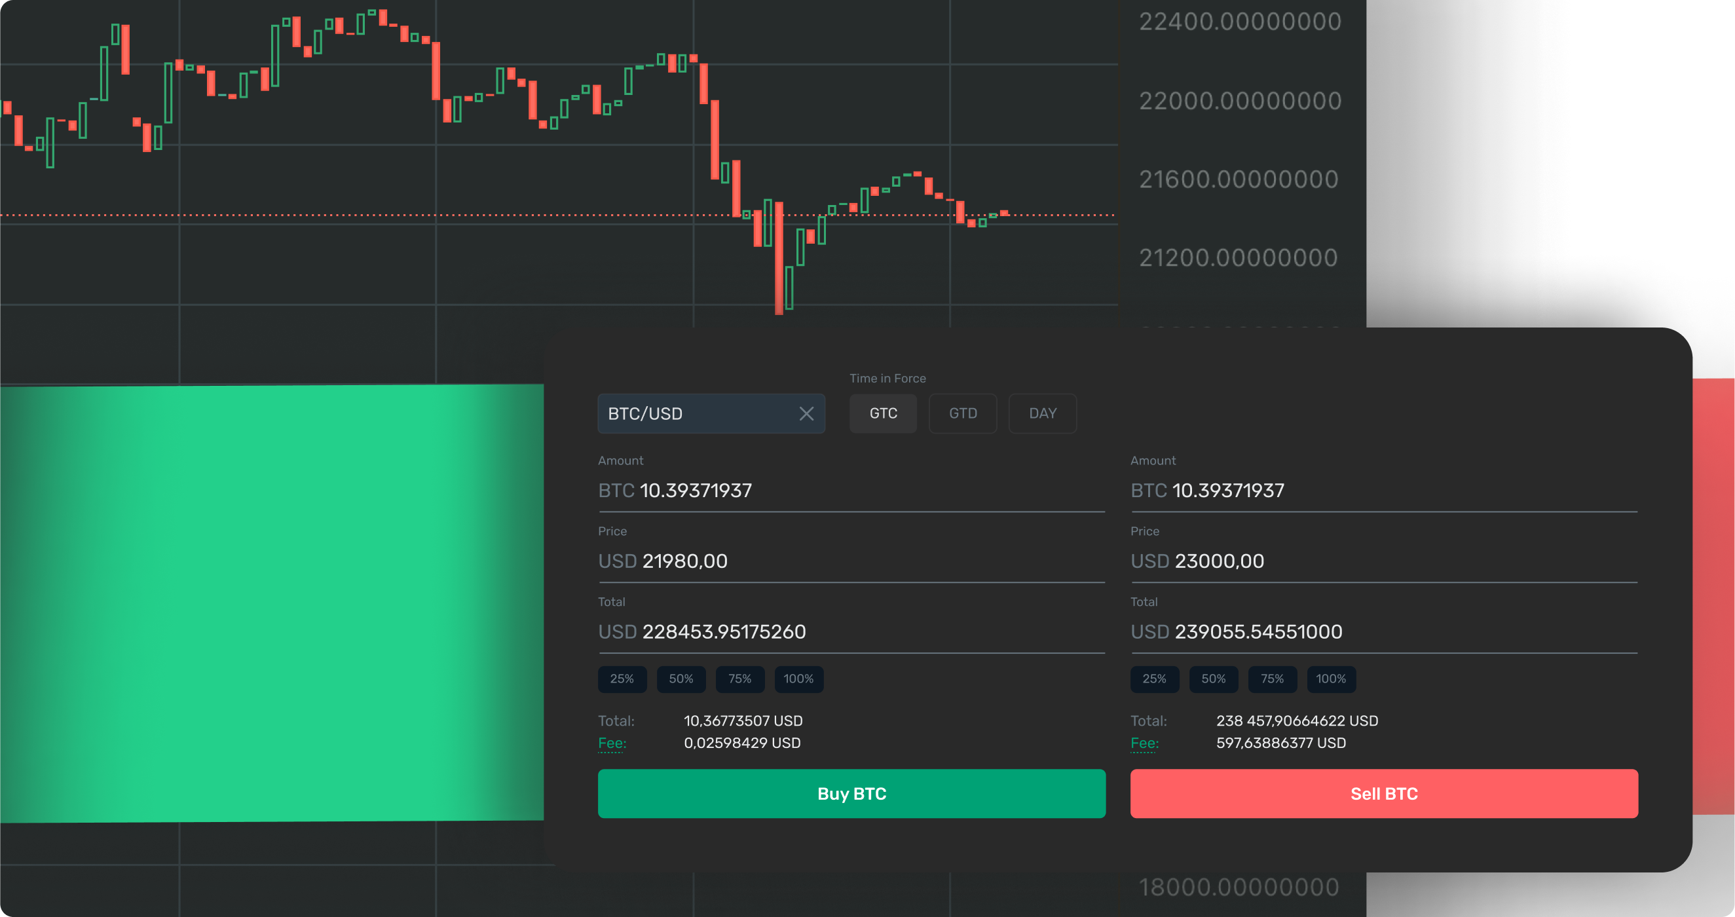Choose 50% on the buy side
The width and height of the screenshot is (1735, 917).
click(681, 679)
